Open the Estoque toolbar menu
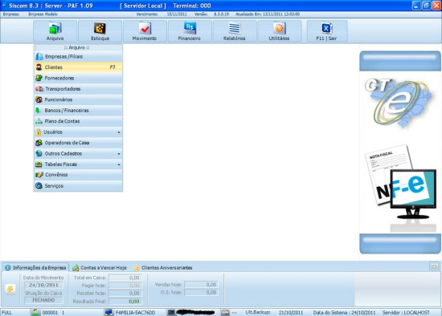The width and height of the screenshot is (442, 316). [100, 31]
